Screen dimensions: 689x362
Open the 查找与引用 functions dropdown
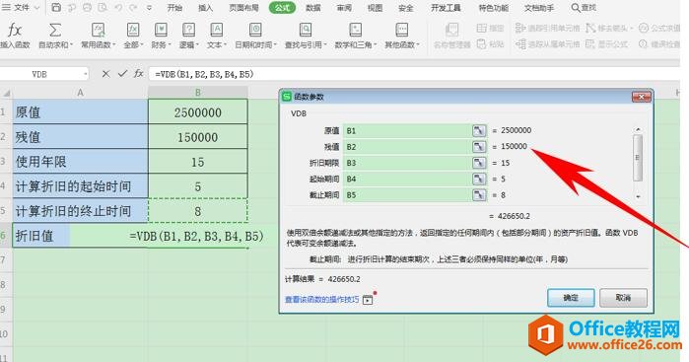click(306, 44)
